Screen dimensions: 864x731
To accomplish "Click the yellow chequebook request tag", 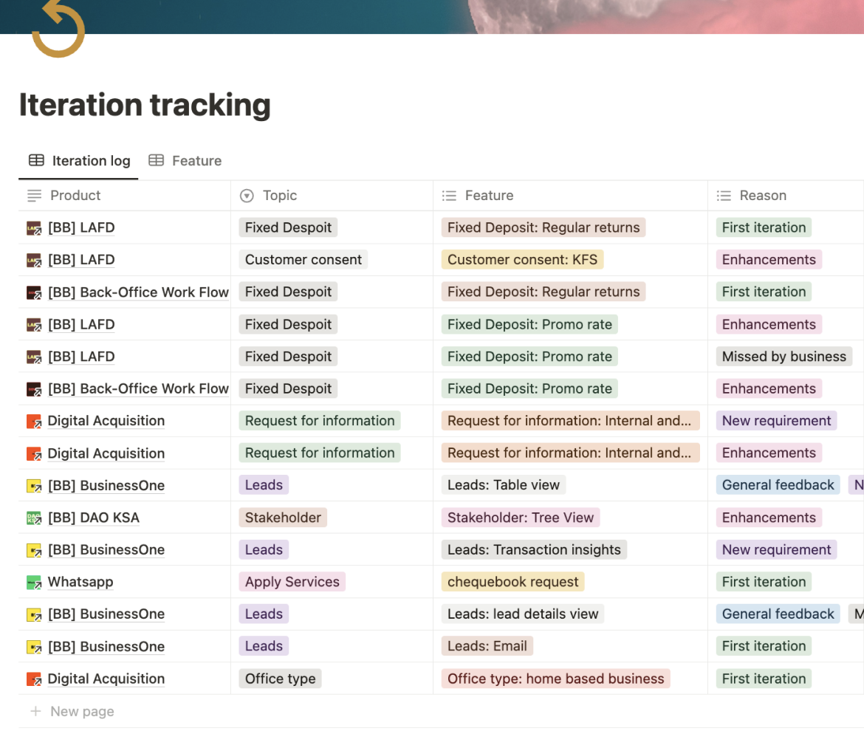I will pos(512,582).
